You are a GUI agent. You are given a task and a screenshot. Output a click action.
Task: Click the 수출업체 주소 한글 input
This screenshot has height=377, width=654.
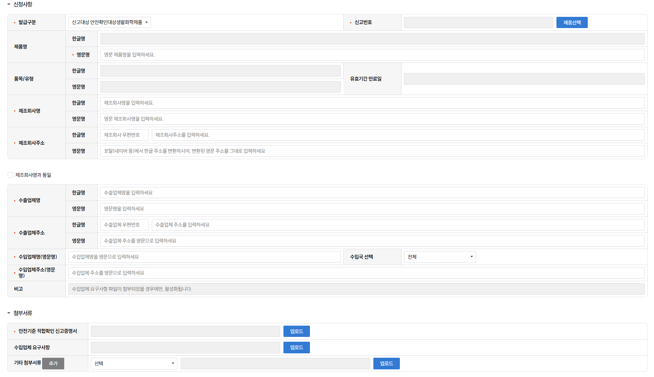tap(398, 225)
